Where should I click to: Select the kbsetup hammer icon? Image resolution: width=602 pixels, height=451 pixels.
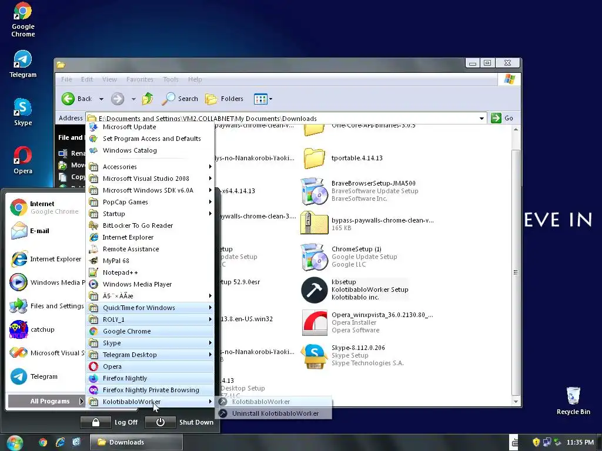point(314,290)
